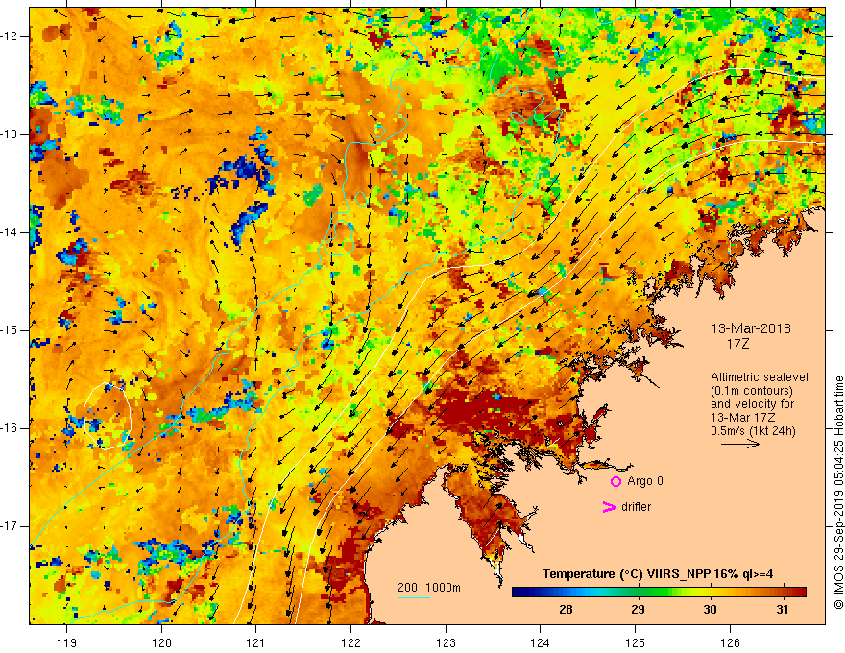Select the '17Z' time label
This screenshot has height=653, width=845.
tap(737, 344)
